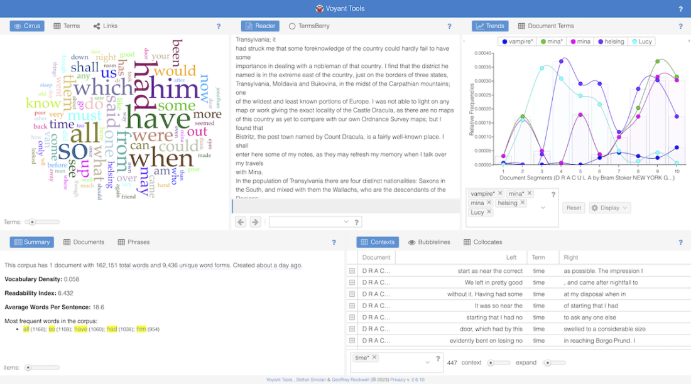Remove the helsing term from Trends
691x384 pixels.
[523, 203]
